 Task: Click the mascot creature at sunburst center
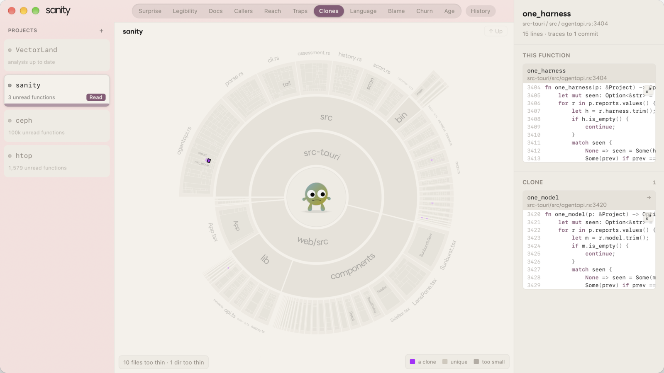(x=316, y=197)
